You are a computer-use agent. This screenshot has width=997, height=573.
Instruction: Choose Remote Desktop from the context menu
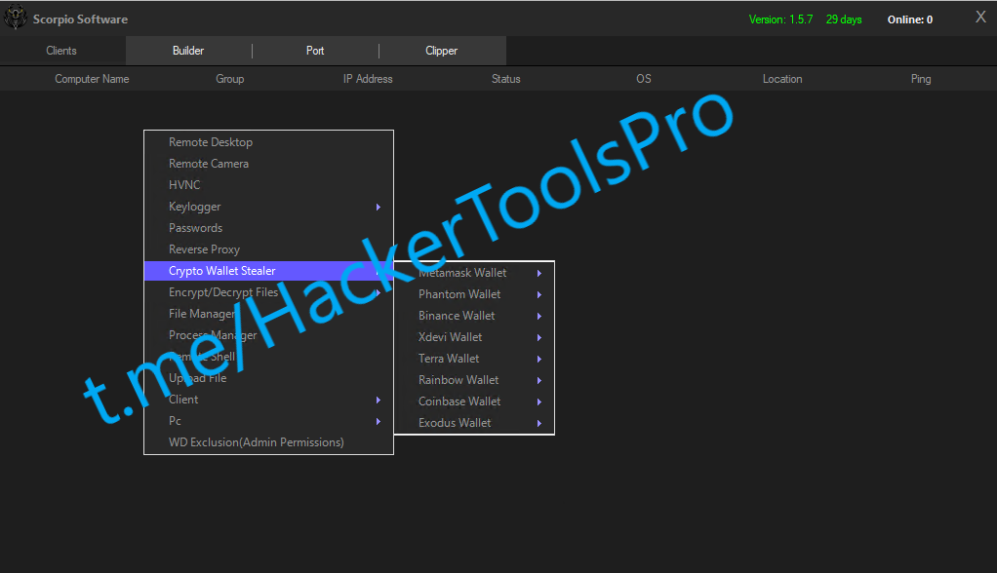coord(268,142)
